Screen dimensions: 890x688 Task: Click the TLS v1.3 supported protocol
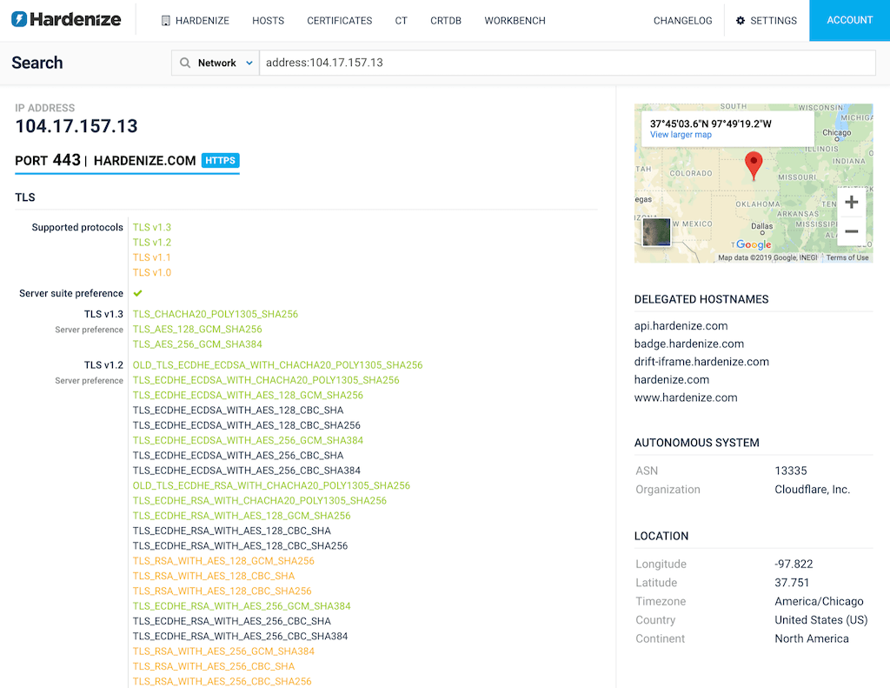[151, 227]
